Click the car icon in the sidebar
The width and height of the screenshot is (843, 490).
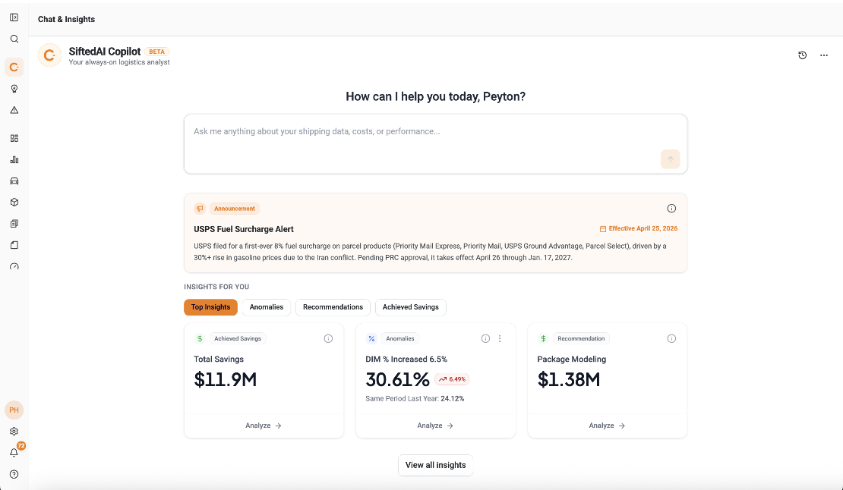coord(14,181)
